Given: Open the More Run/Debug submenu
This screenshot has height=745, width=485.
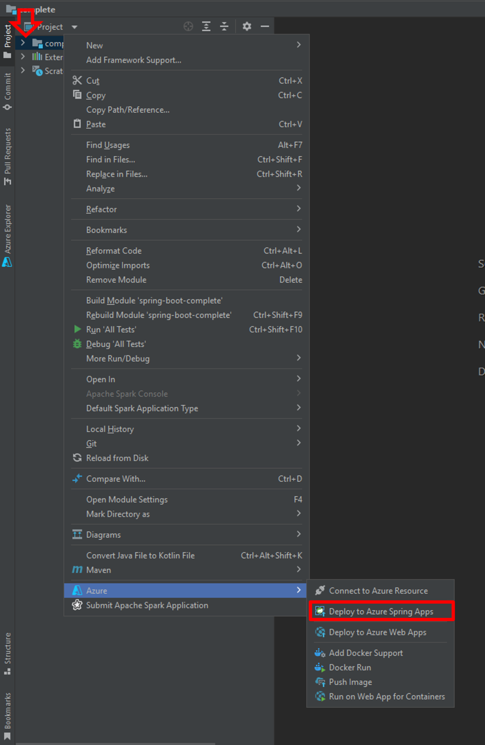Looking at the screenshot, I should [x=186, y=358].
